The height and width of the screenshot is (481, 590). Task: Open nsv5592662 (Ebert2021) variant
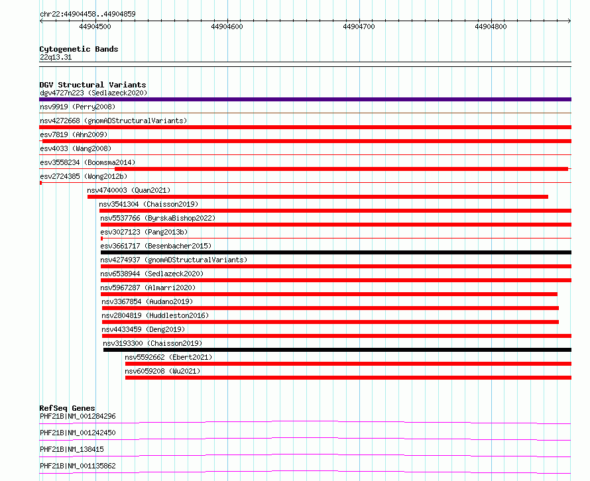(168, 357)
